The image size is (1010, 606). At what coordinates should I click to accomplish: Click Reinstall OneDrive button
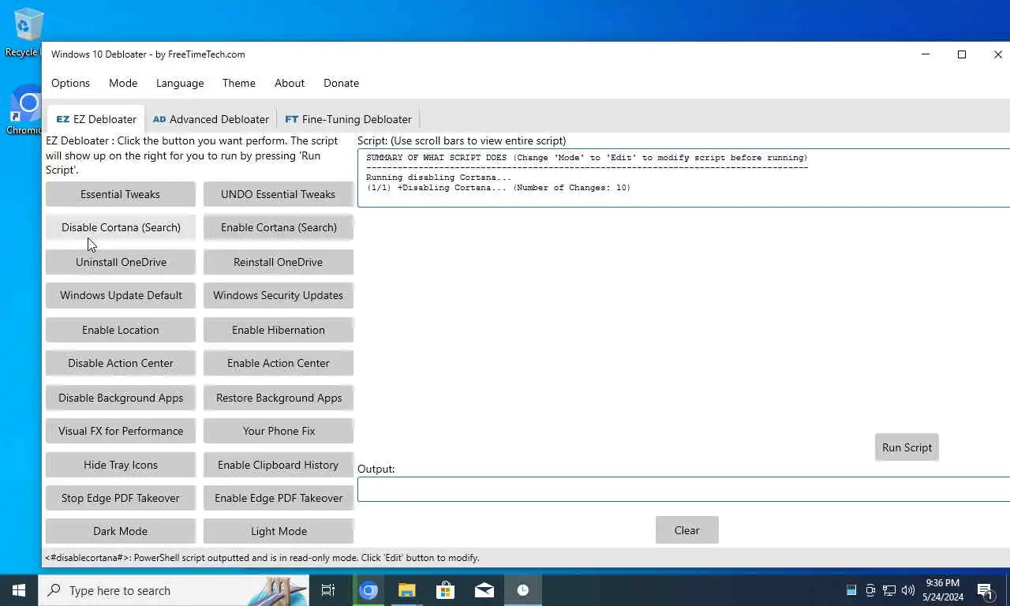point(278,262)
